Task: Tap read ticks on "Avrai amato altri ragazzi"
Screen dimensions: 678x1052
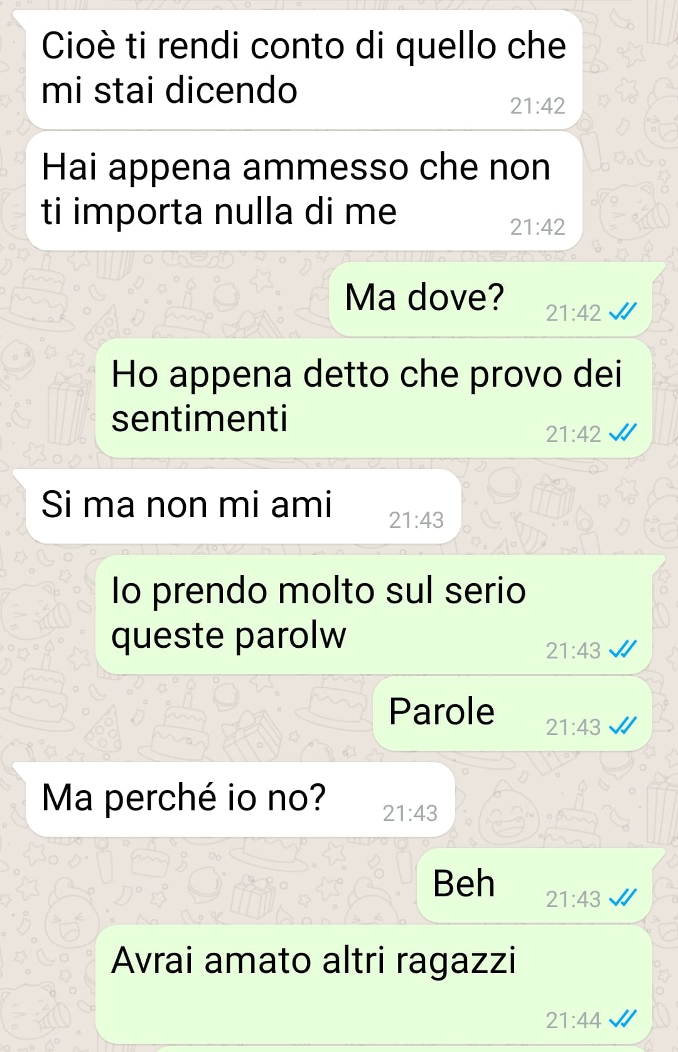Action: point(623,1019)
